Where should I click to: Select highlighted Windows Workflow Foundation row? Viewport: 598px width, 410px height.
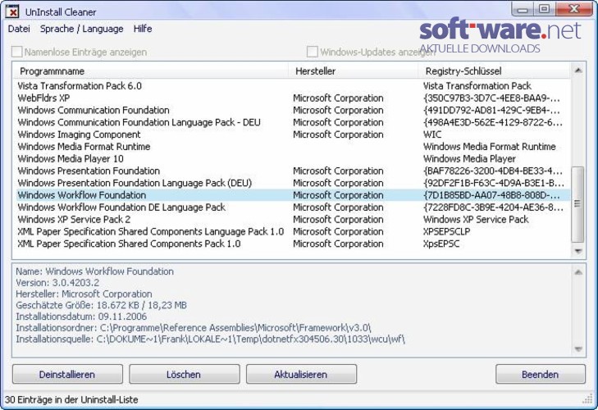[x=293, y=195]
